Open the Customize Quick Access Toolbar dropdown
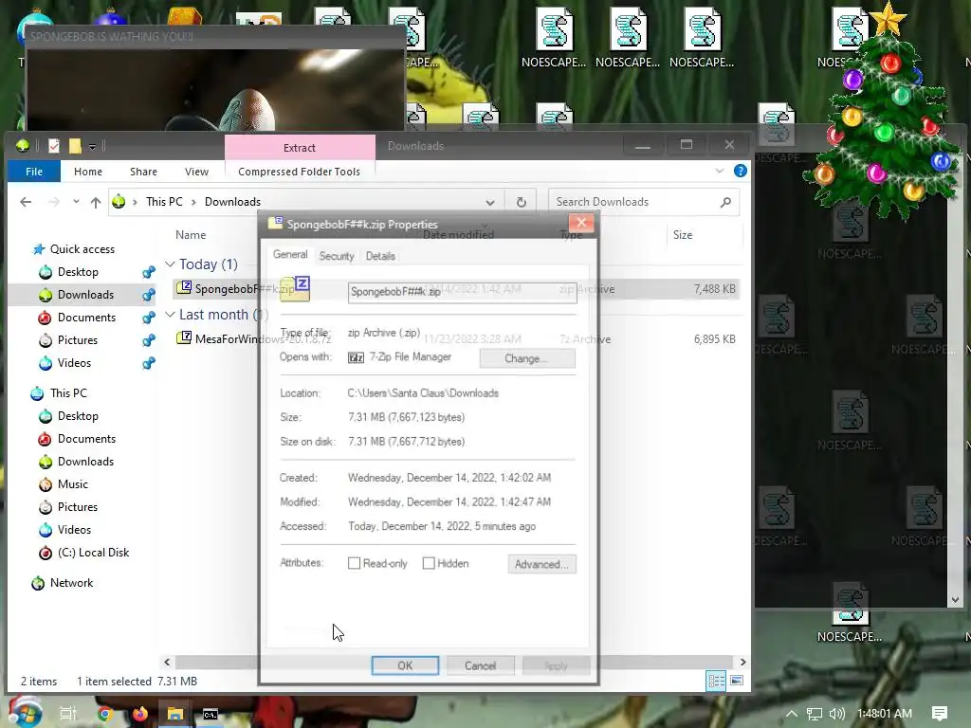Screen dimensions: 971x728 (92, 147)
